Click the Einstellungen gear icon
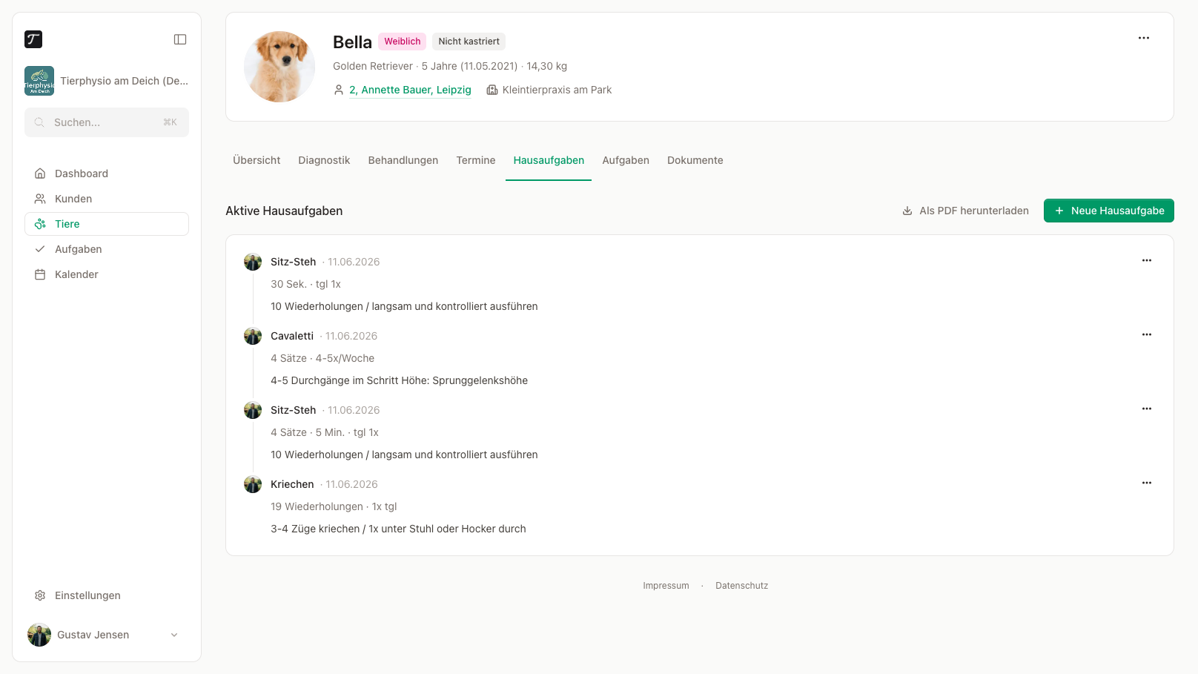 tap(40, 595)
